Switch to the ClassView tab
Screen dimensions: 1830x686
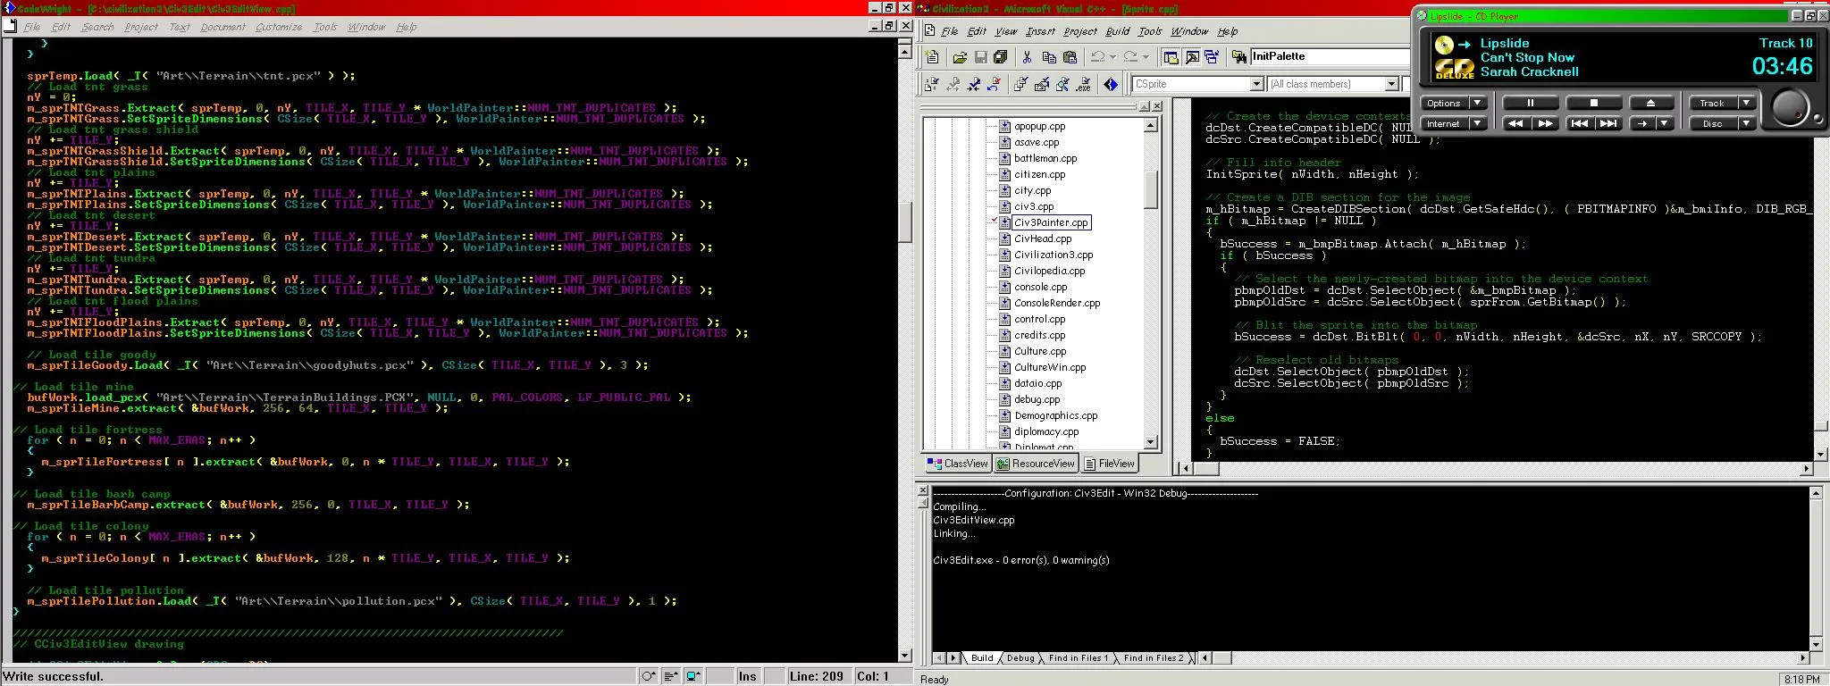[x=958, y=464]
